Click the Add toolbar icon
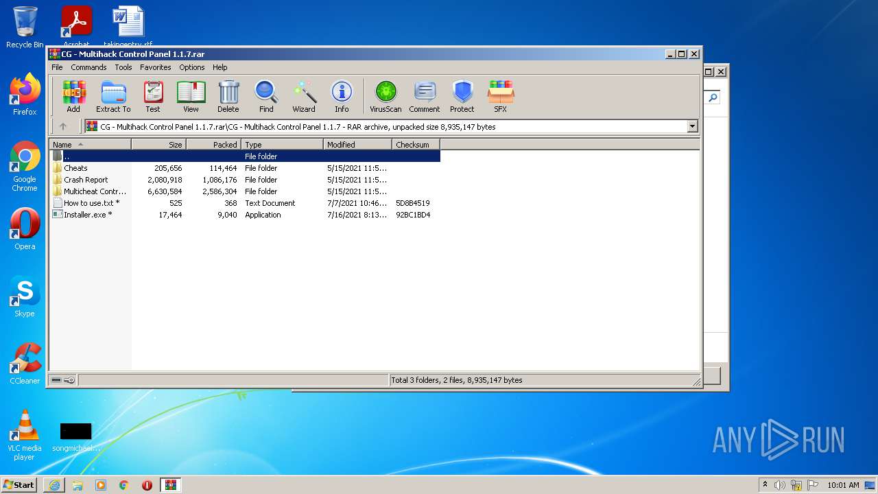The height and width of the screenshot is (494, 878). pyautogui.click(x=73, y=97)
